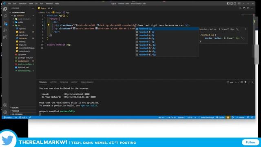Click the Follow button on the banner
Screen dimensions: 261x147
tap(250, 143)
